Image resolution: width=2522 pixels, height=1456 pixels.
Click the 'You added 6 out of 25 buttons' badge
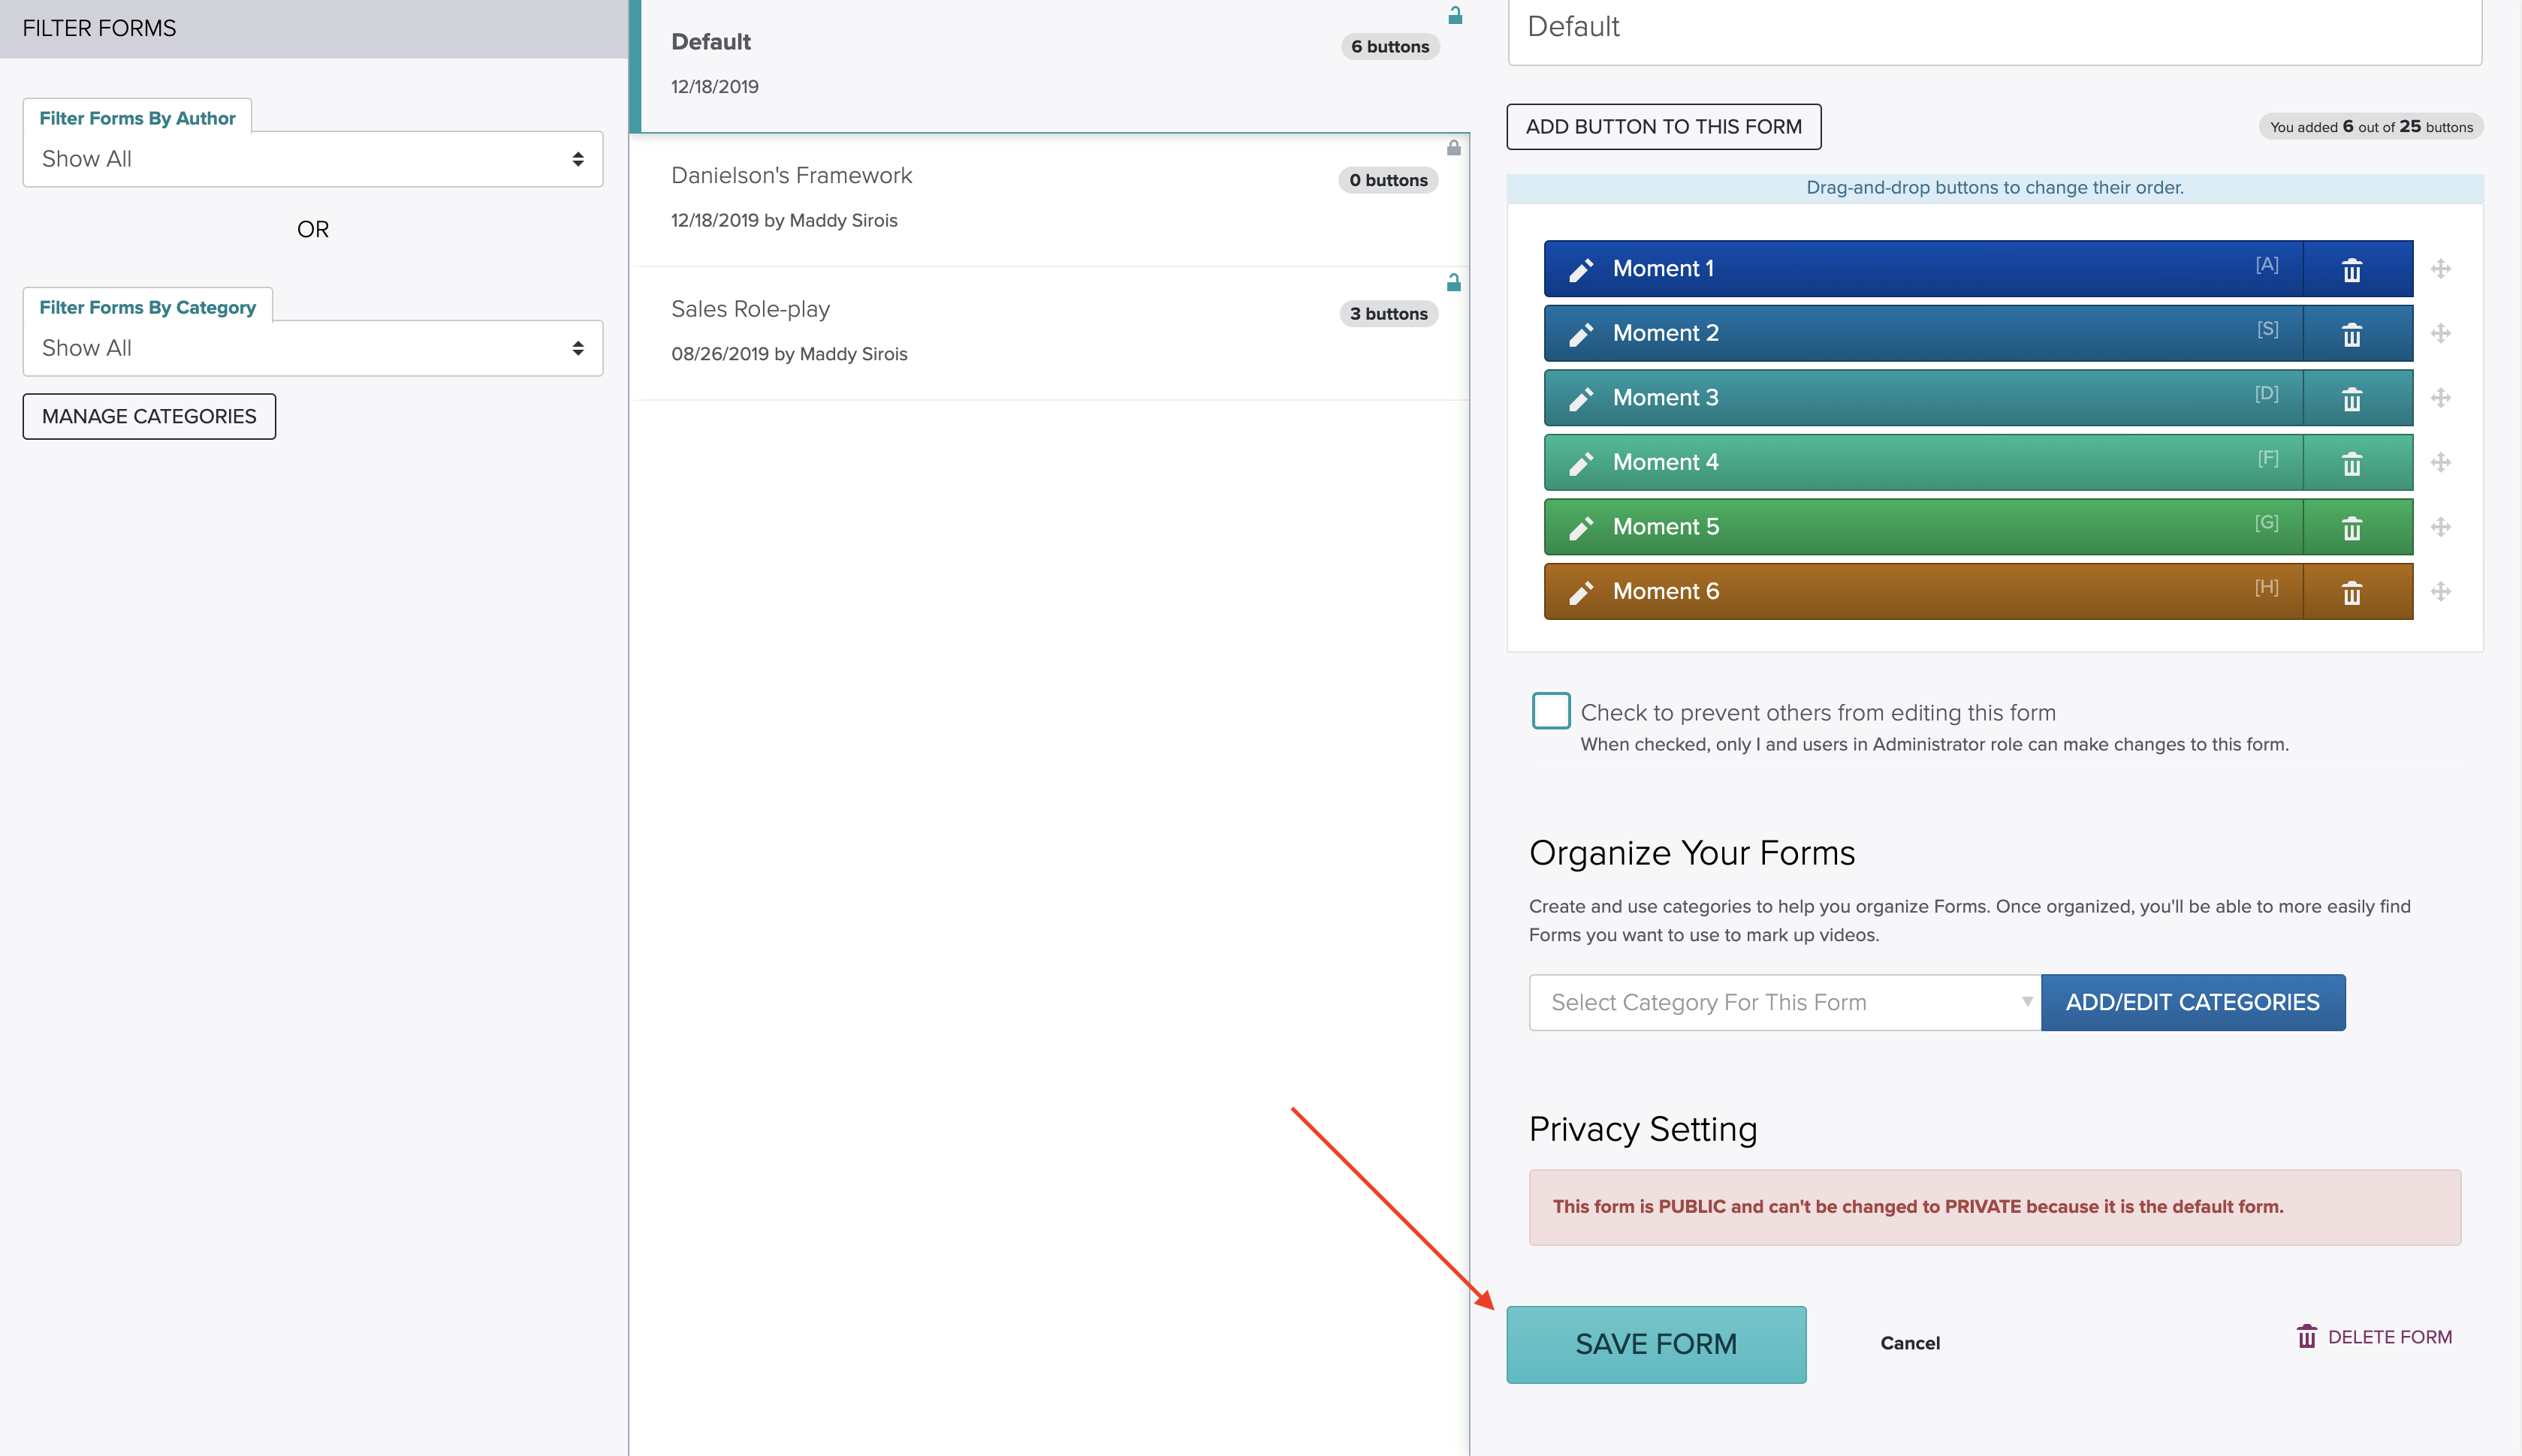click(2371, 127)
